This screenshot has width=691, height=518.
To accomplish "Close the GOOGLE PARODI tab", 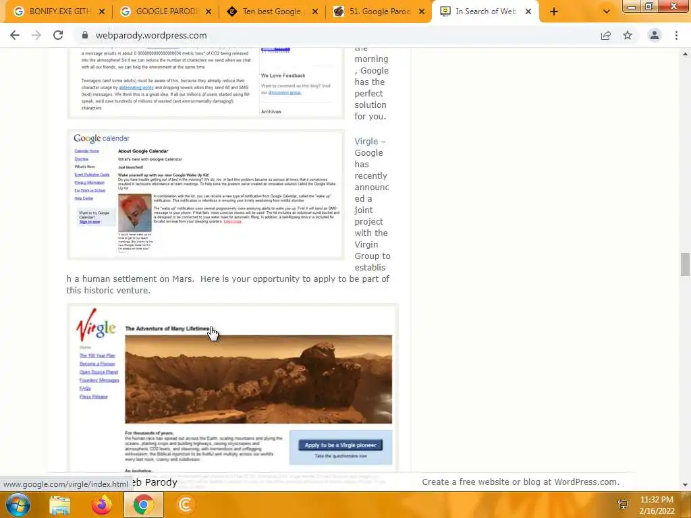I will 209,11.
